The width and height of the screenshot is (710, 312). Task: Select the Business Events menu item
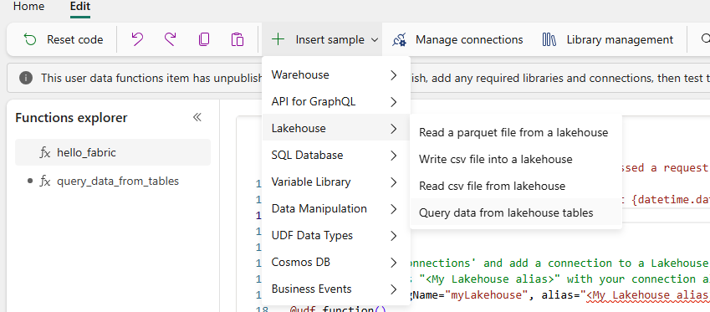(336, 289)
